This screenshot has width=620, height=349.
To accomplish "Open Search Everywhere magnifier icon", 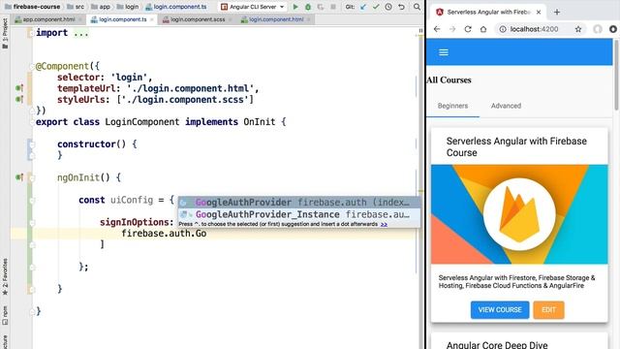I will (x=417, y=7).
